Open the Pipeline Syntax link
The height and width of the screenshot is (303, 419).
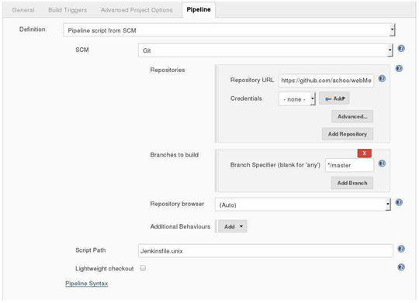[x=87, y=284]
